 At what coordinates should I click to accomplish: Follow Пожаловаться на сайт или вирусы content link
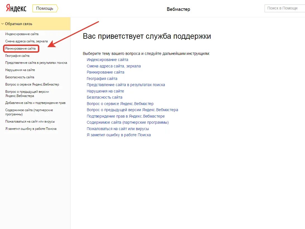pos(118,129)
